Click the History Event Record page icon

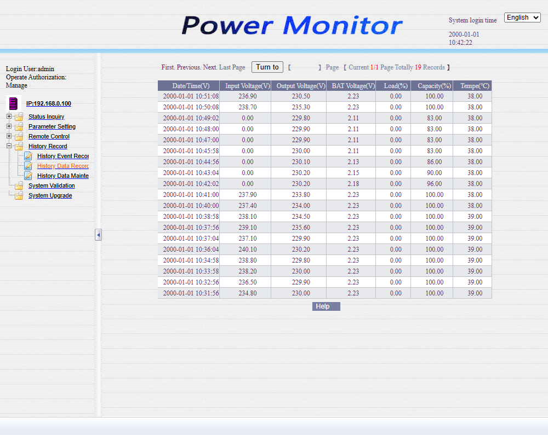[28, 156]
